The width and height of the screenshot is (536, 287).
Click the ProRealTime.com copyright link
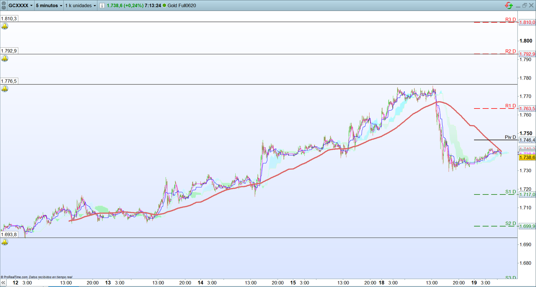(x=14, y=277)
